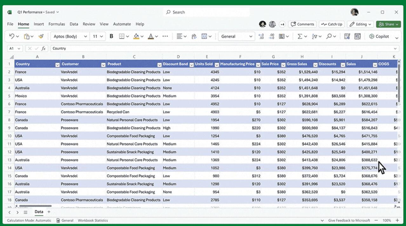Click the Paste clipboard icon
Screen dimensions: 406x226
coord(27,36)
